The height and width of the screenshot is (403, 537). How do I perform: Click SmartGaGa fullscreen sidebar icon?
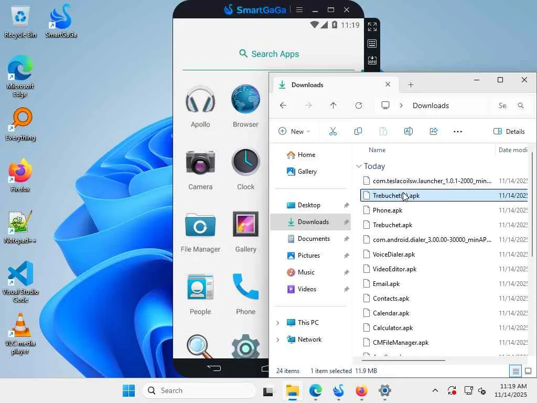click(x=372, y=27)
